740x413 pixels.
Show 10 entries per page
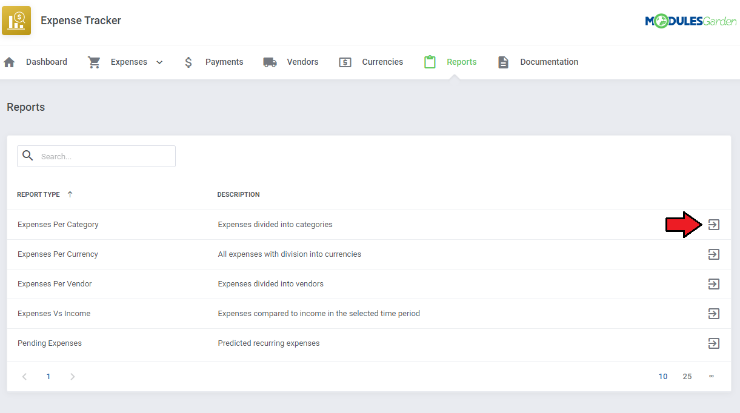(663, 377)
